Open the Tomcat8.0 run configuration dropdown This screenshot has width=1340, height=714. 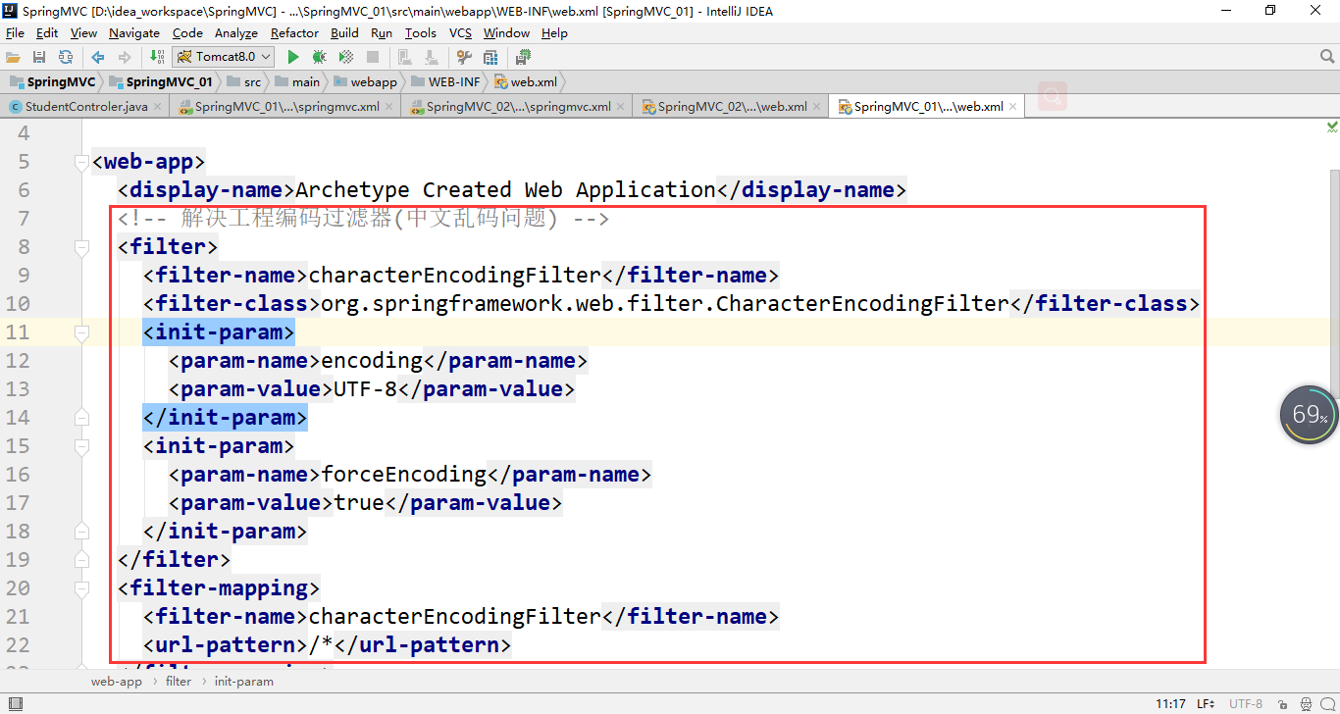point(223,57)
